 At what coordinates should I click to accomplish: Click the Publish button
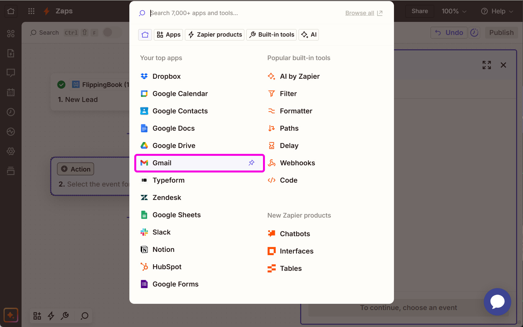pyautogui.click(x=501, y=33)
